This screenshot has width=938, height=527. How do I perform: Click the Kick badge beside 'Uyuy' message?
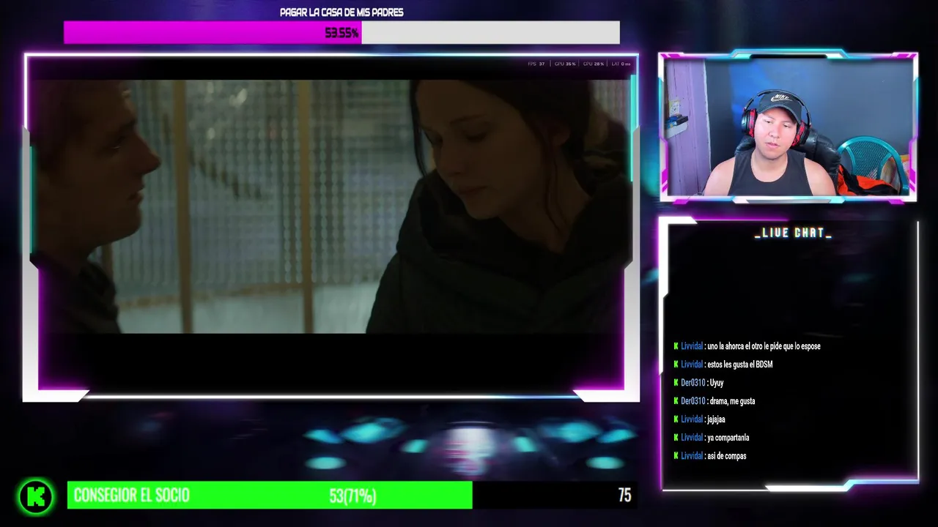676,383
